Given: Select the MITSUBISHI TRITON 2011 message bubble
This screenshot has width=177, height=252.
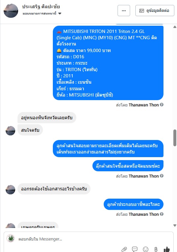Looking at the screenshot, I should [108, 63].
